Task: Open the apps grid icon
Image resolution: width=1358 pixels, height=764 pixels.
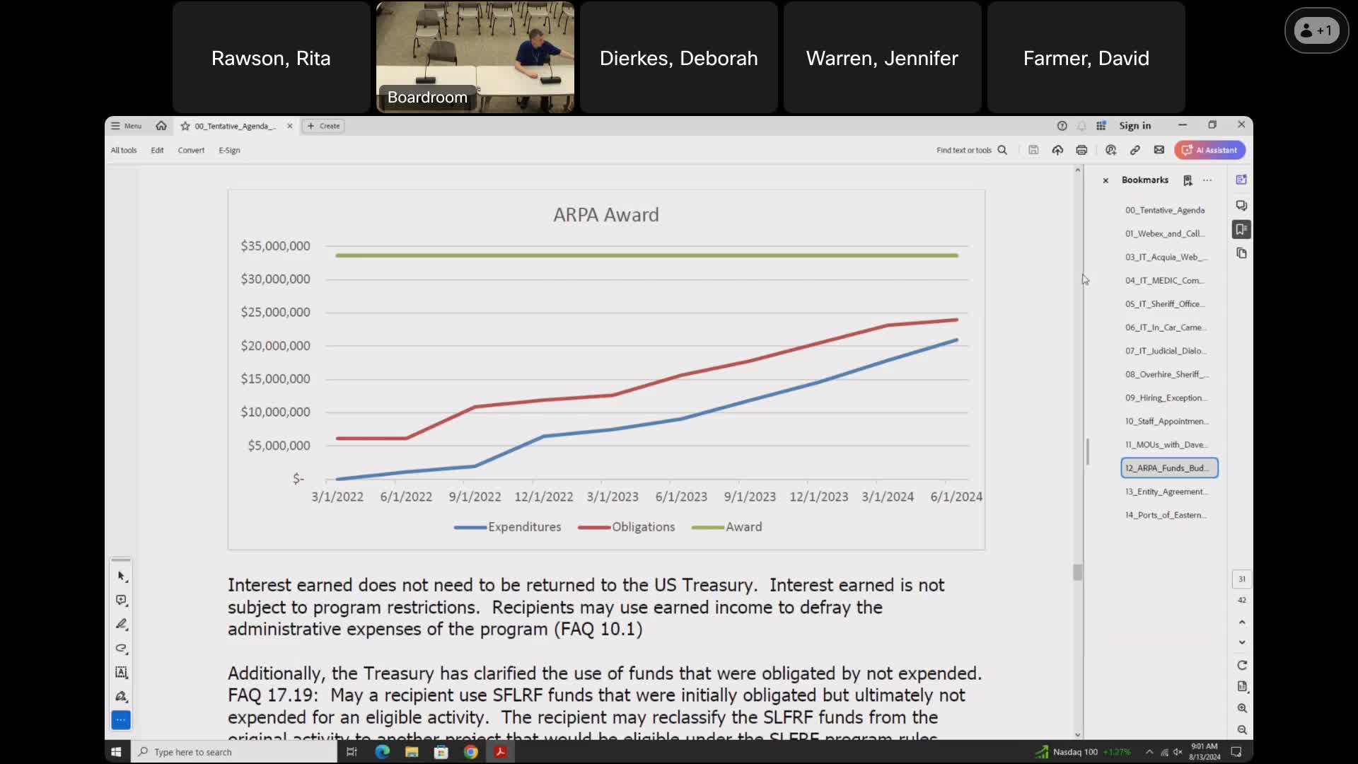Action: tap(1101, 126)
